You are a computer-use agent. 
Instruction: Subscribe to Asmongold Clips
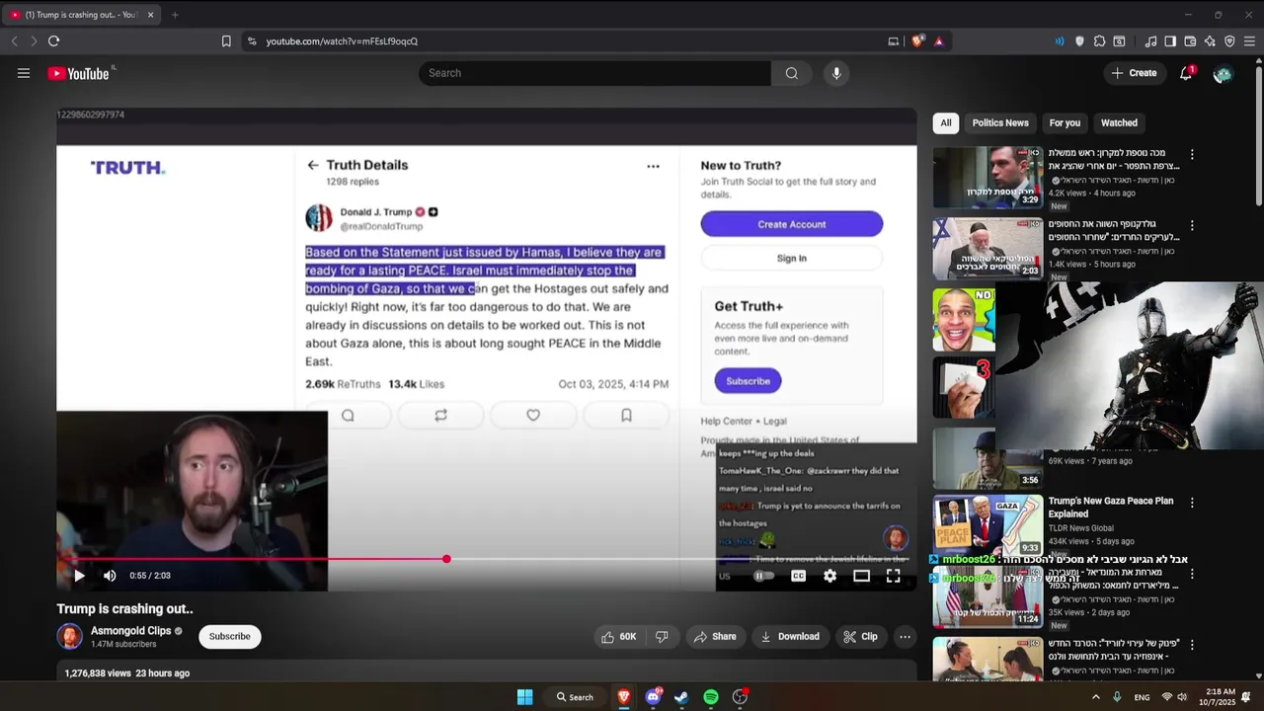(229, 636)
